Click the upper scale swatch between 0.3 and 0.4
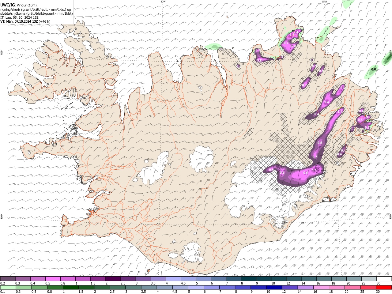Viewport: 392px width, 294px height. coord(23,279)
